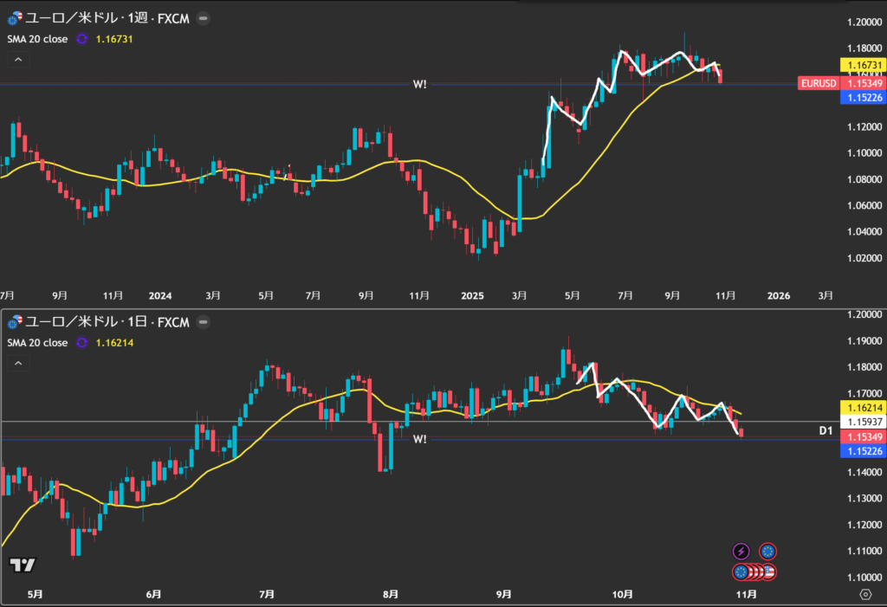Toggle the gray pill button beside weekly FXCM title
The height and width of the screenshot is (607, 887).
[202, 17]
